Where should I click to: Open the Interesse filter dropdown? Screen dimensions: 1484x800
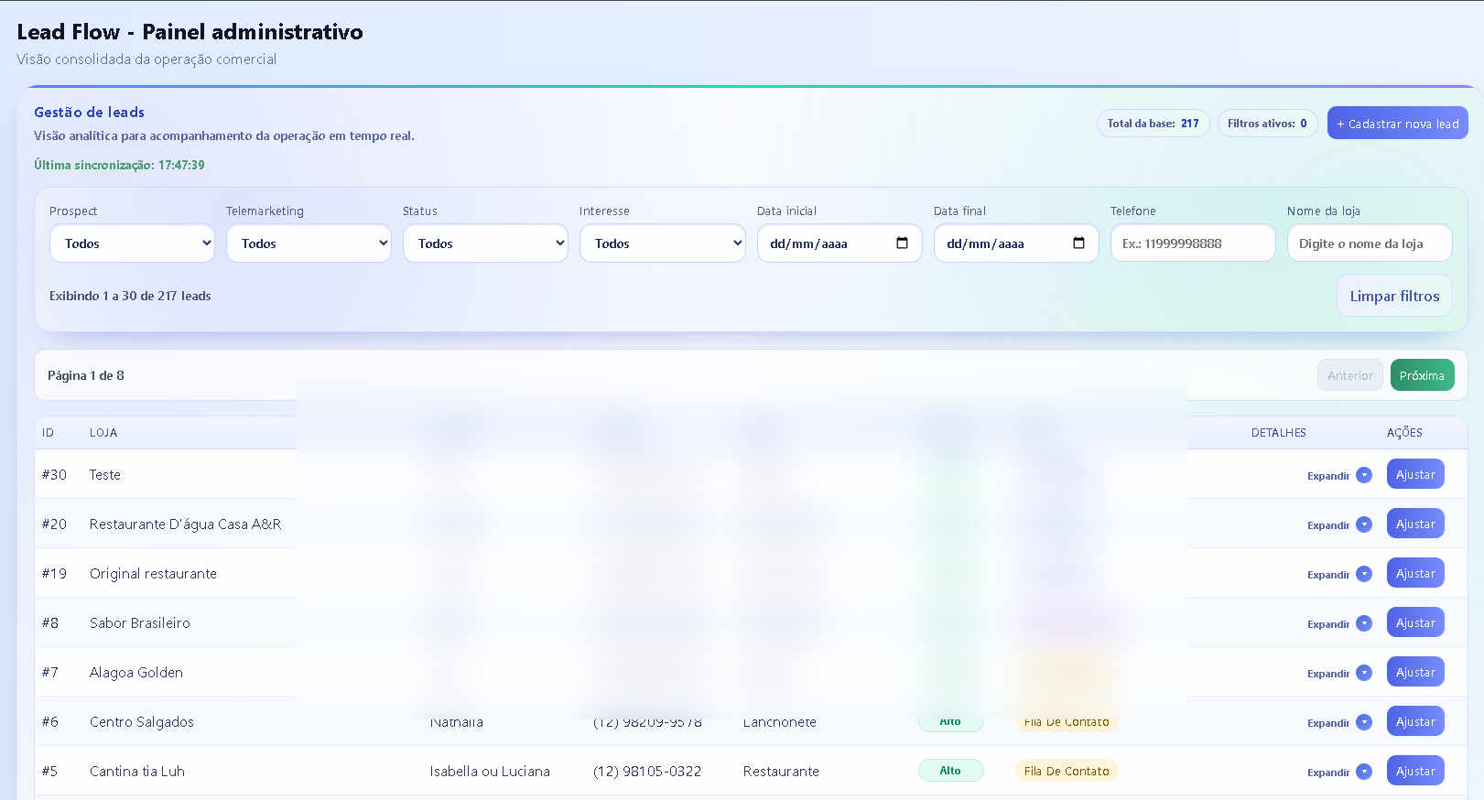coord(662,243)
